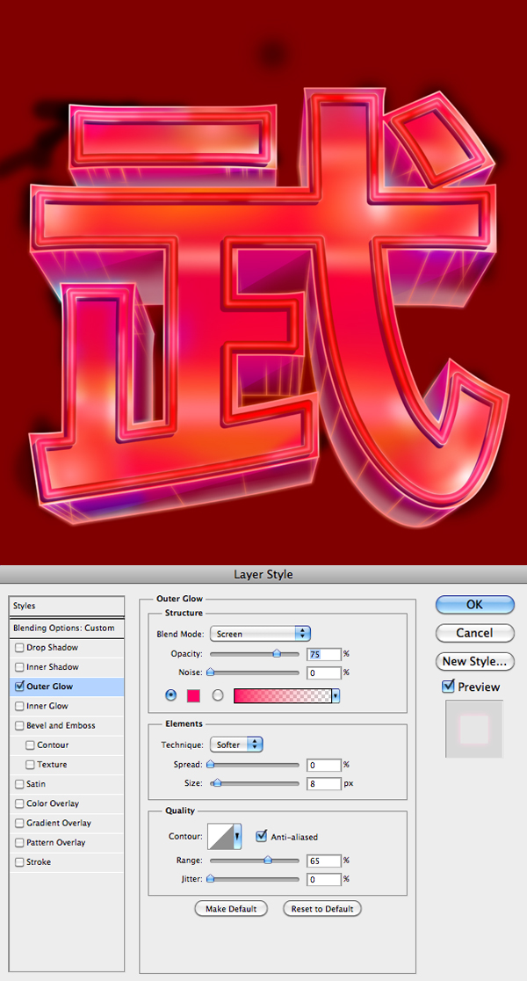Click the Size slider handle
The width and height of the screenshot is (527, 981).
click(x=218, y=782)
